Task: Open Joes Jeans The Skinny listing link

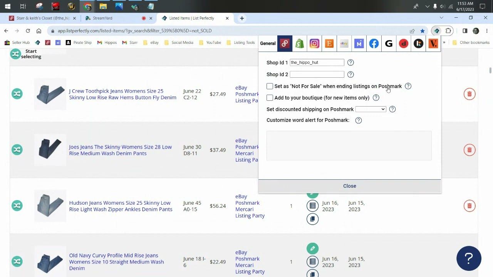Action: 120,150
